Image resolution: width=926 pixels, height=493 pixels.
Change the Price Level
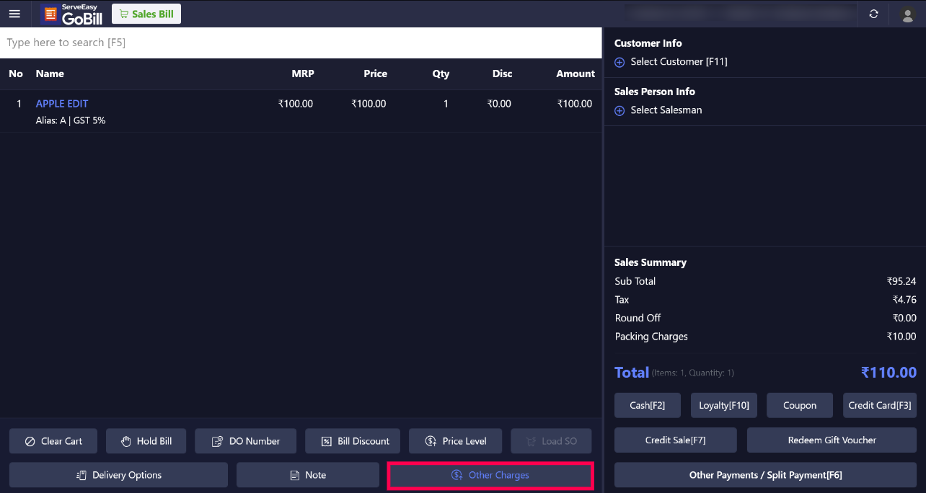(x=456, y=441)
